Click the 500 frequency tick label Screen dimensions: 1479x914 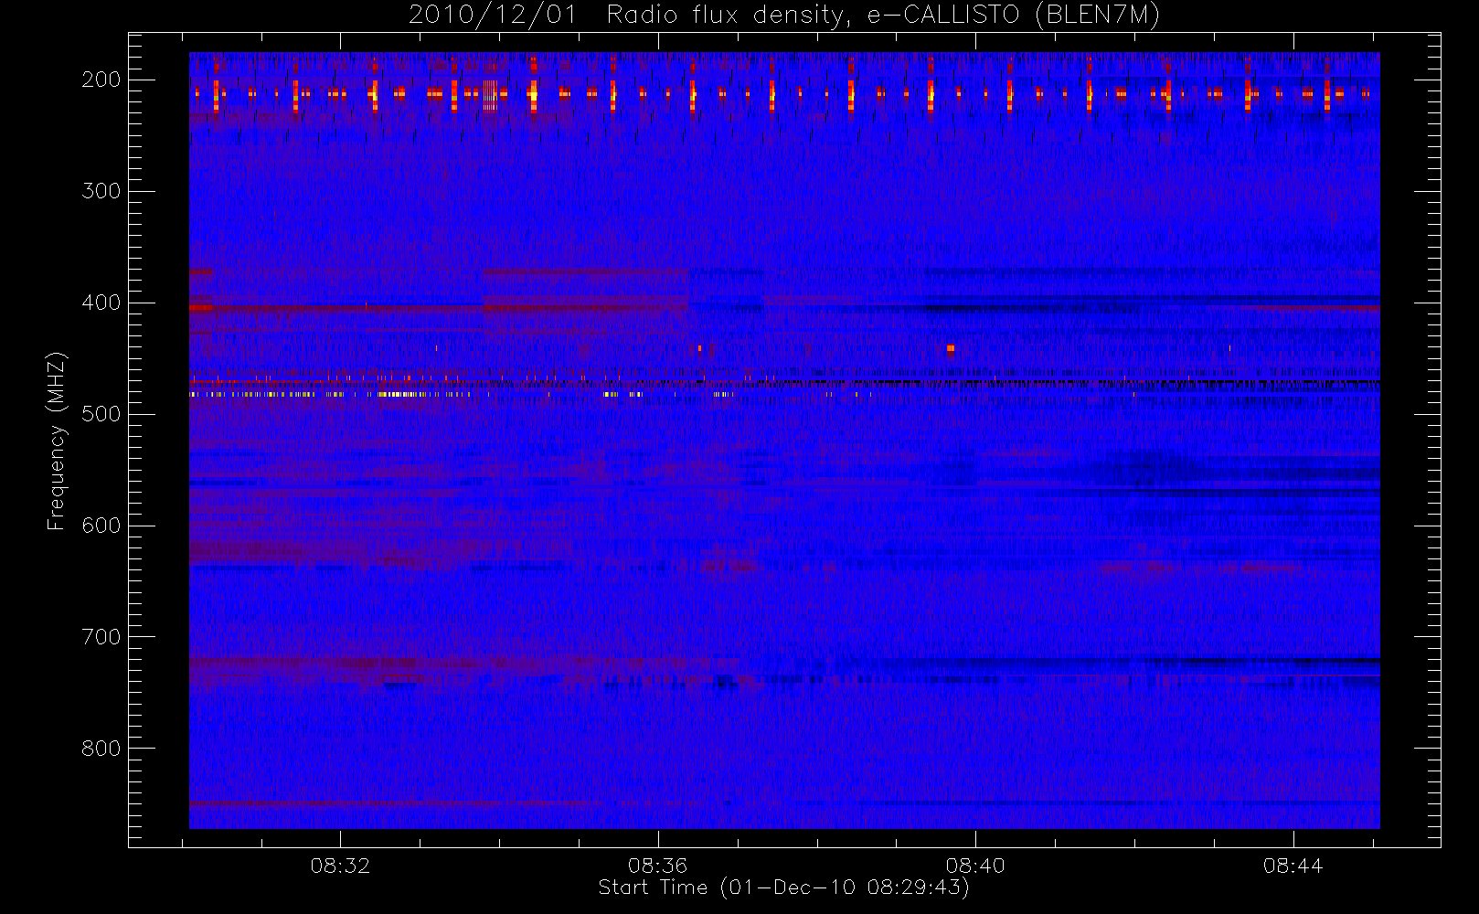(x=101, y=414)
